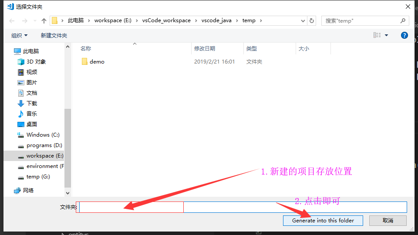This screenshot has width=418, height=235.
Task: Select programs (D:) drive
Action: click(44, 145)
